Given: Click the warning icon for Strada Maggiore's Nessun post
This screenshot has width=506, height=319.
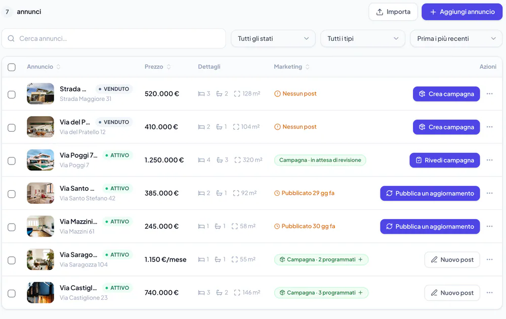Looking at the screenshot, I should [x=277, y=94].
